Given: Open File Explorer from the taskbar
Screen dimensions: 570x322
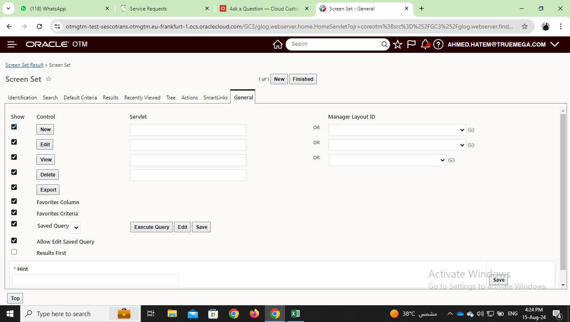Looking at the screenshot, I should [172, 314].
